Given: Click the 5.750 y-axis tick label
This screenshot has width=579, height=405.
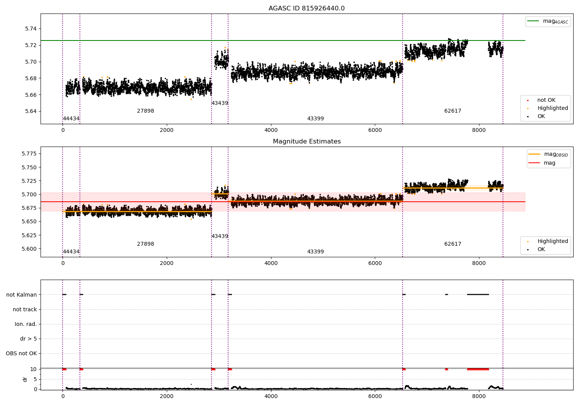Looking at the screenshot, I should point(29,167).
